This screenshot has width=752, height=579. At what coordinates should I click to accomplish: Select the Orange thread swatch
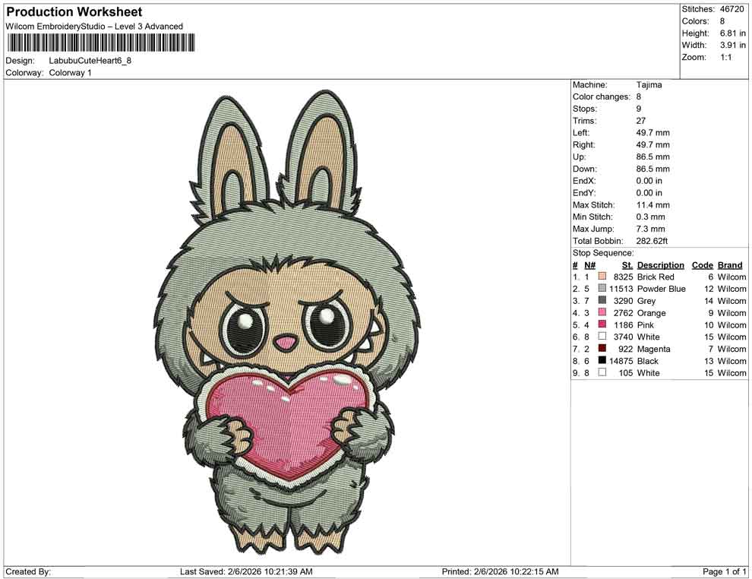pyautogui.click(x=602, y=313)
